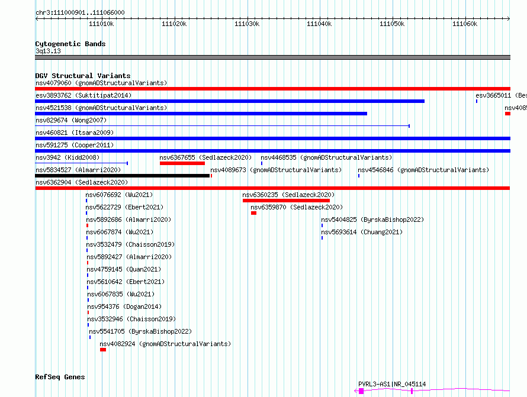This screenshot has height=397, width=527.
Task: Click the red nsv6360235 (Sedlazeck2020) bar
Action: [x=286, y=201]
